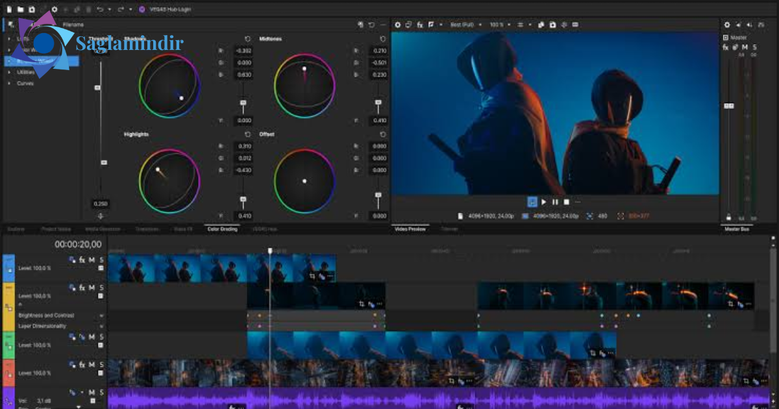
Task: Click the timeline timecode 00:00:20,00
Action: click(x=78, y=244)
